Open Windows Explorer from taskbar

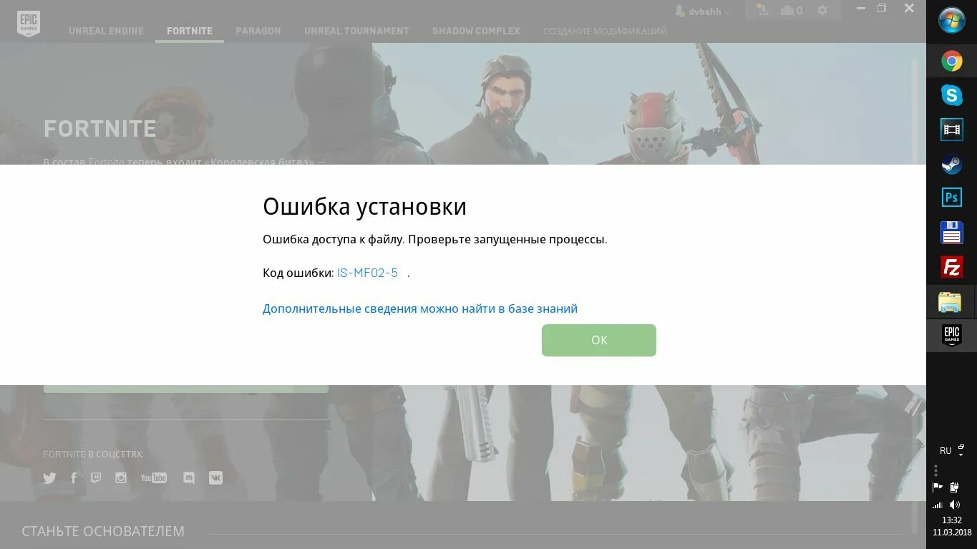(x=951, y=302)
